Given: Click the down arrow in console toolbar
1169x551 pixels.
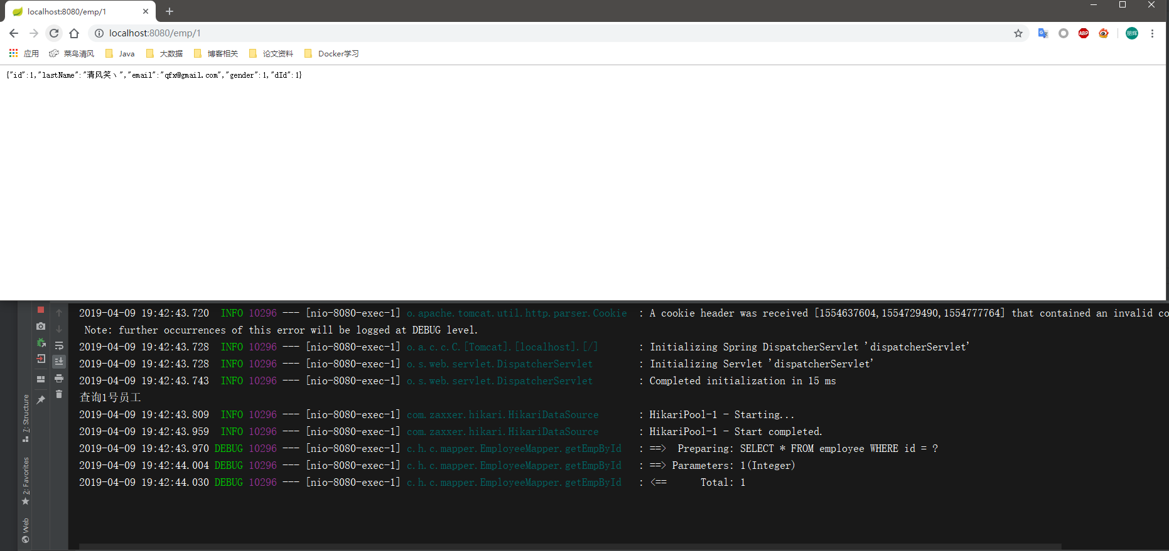Looking at the screenshot, I should click(59, 328).
